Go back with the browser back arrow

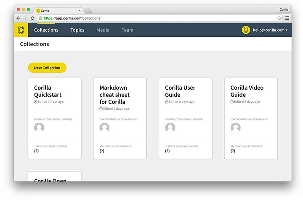[x=19, y=18]
